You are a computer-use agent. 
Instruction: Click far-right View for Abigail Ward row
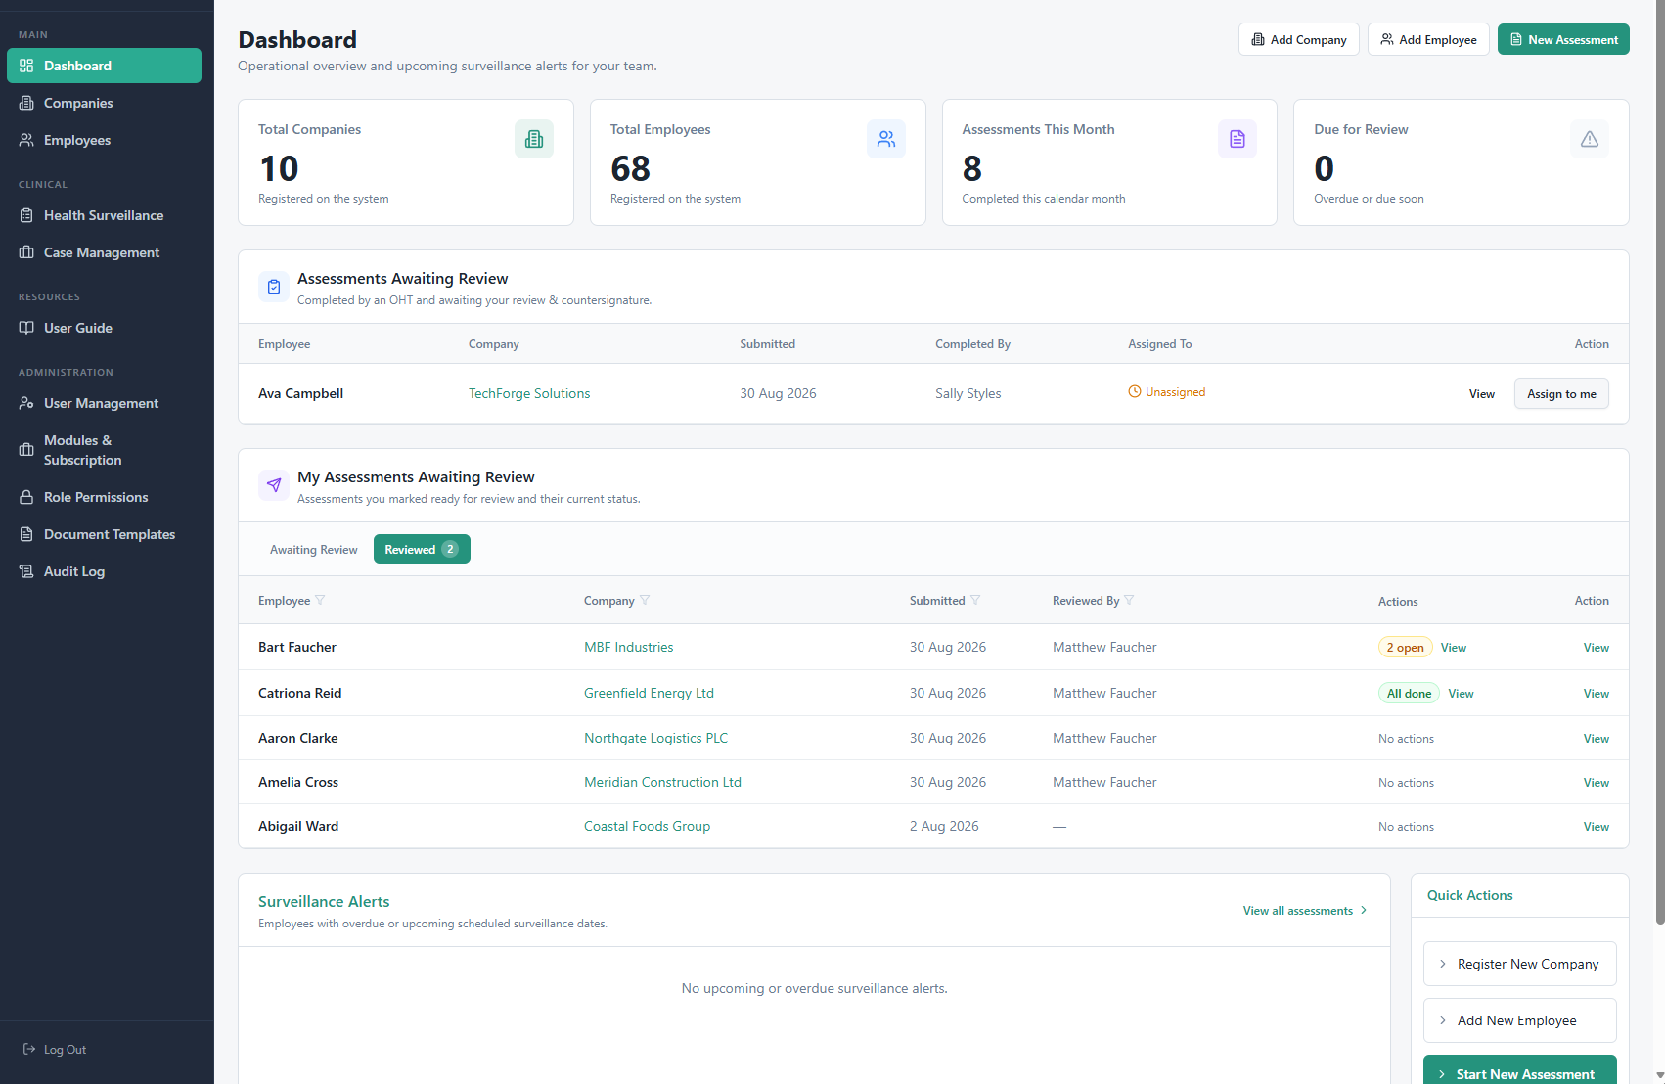[x=1597, y=826]
